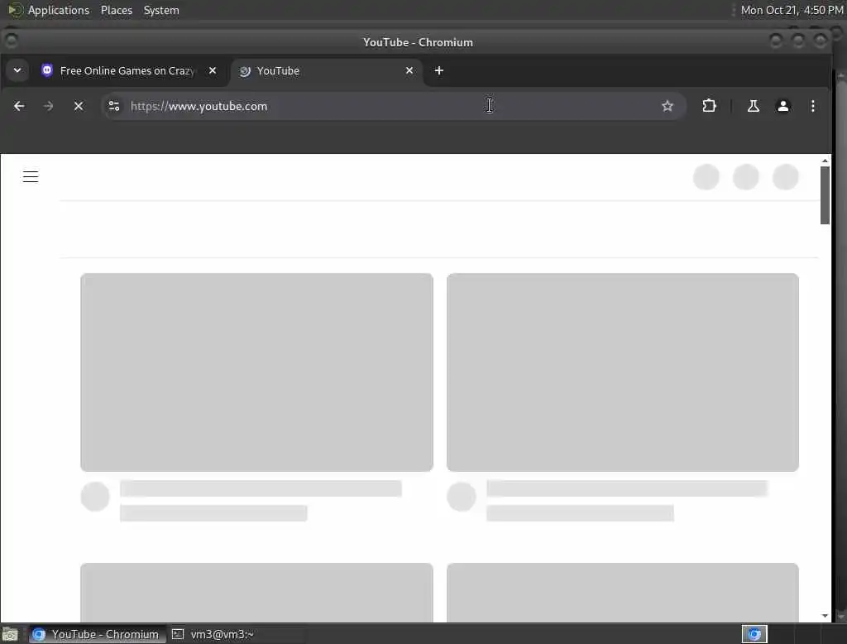Click the page vertical scrollbar thumb
This screenshot has width=847, height=644.
tap(825, 195)
